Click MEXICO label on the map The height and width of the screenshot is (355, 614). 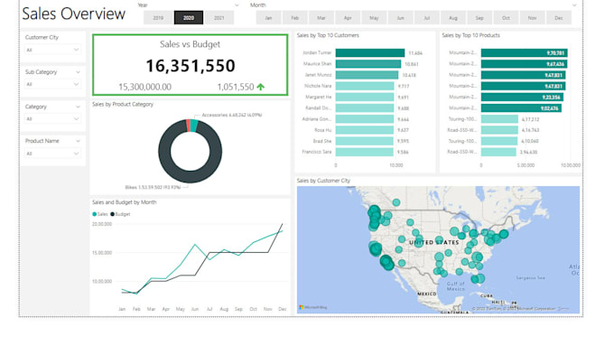427,294
